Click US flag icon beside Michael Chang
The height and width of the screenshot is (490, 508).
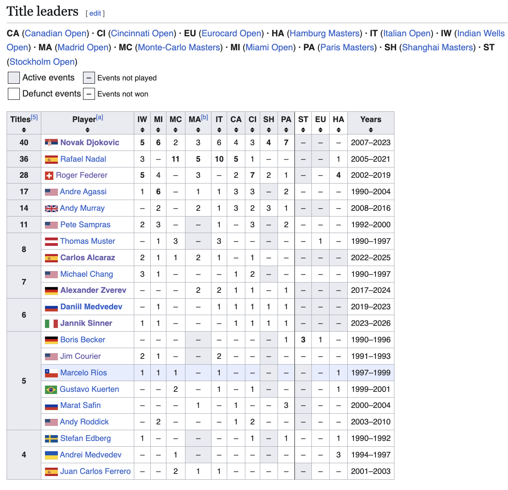click(x=51, y=274)
